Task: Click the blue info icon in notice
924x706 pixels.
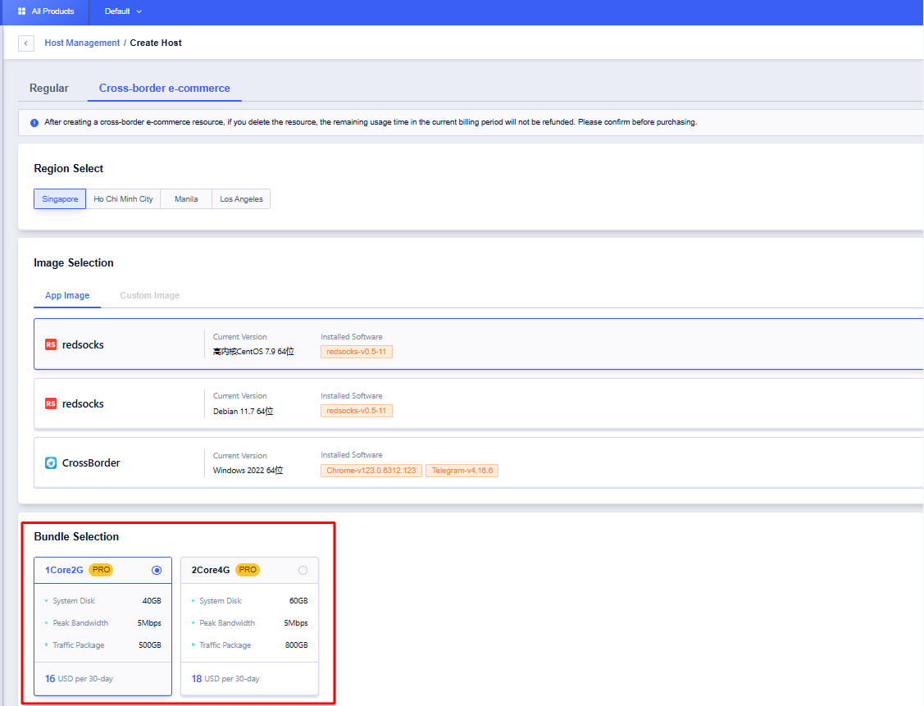Action: 34,122
